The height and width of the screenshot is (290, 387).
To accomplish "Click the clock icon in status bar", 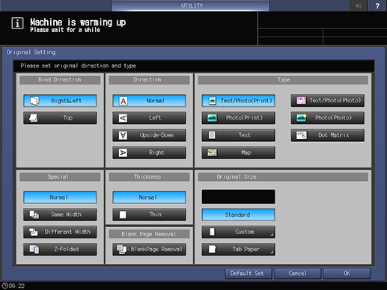I will click(x=4, y=286).
